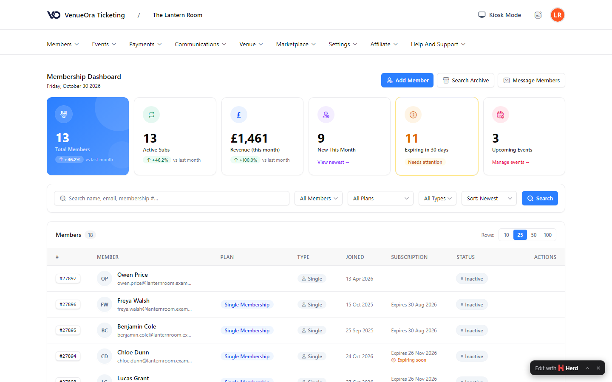Expand the Members navigation menu
This screenshot has width=612, height=382.
pos(63,44)
